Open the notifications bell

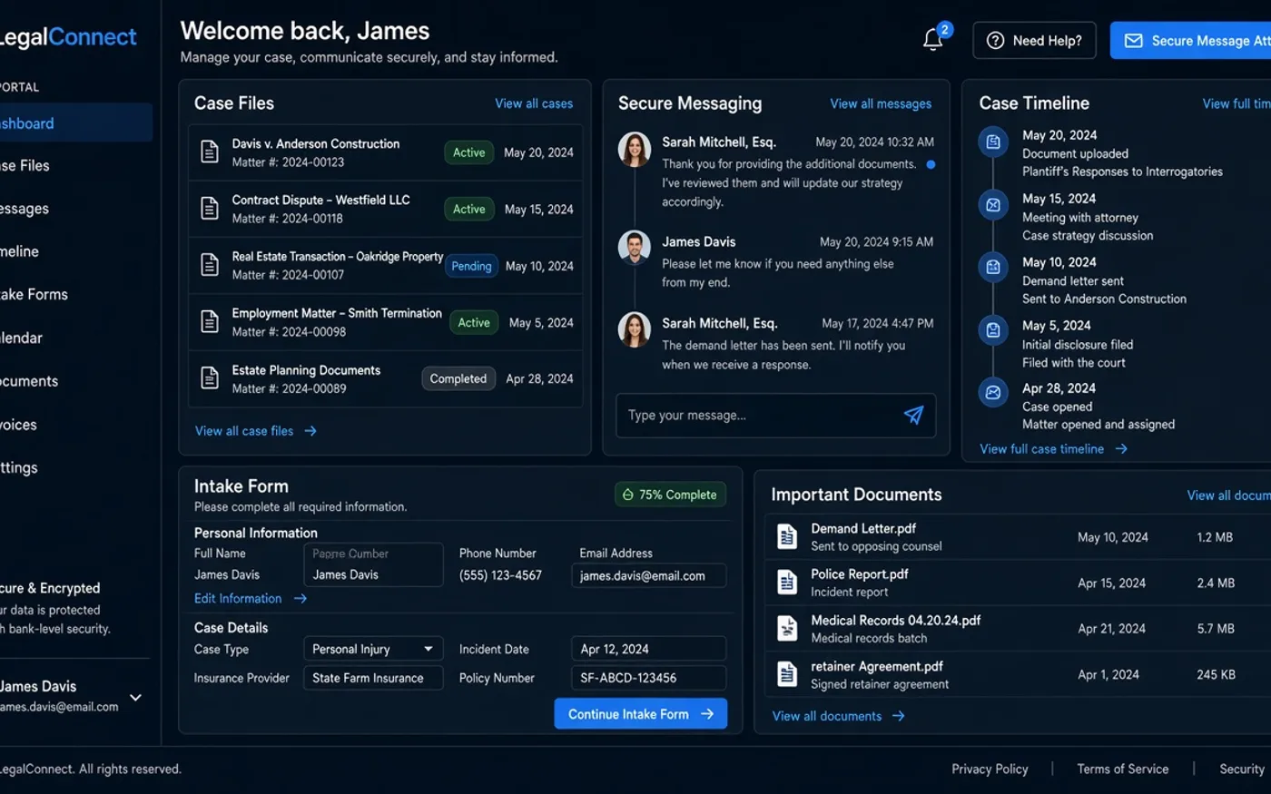click(x=932, y=40)
